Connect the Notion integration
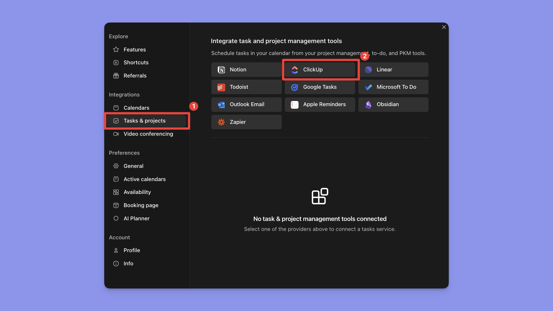The width and height of the screenshot is (553, 311). point(246,69)
